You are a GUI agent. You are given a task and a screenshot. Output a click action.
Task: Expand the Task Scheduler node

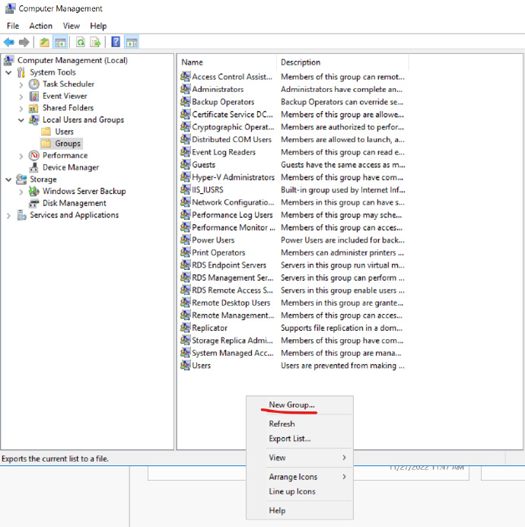coord(21,84)
